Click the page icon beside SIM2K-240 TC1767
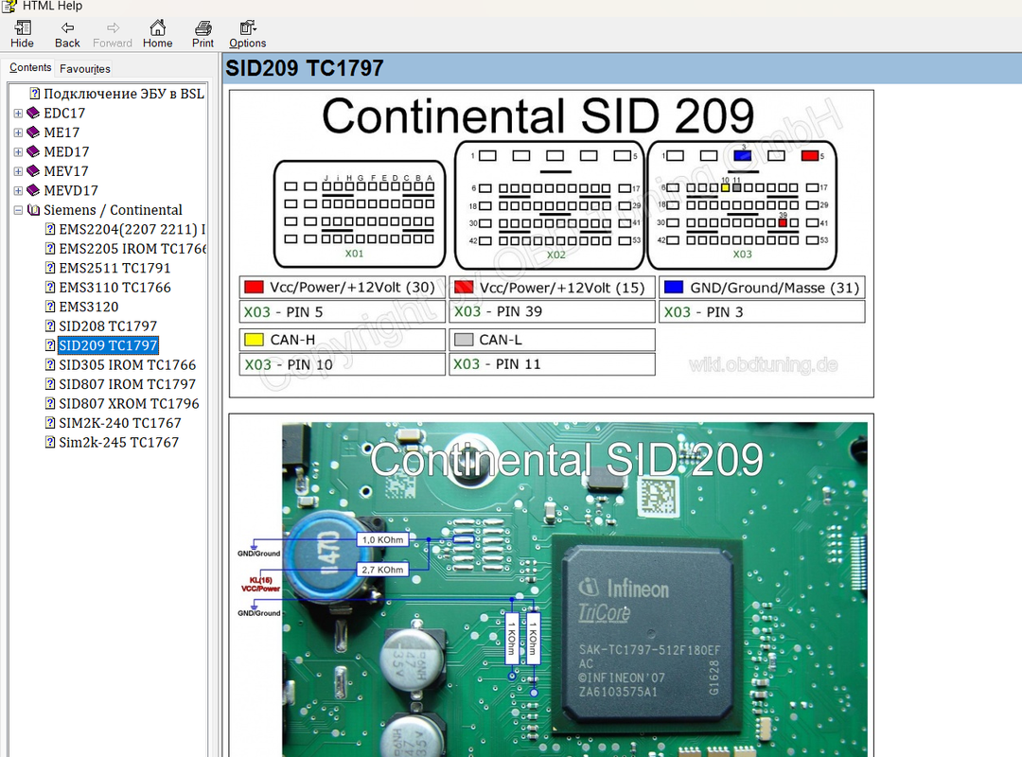 (x=50, y=423)
